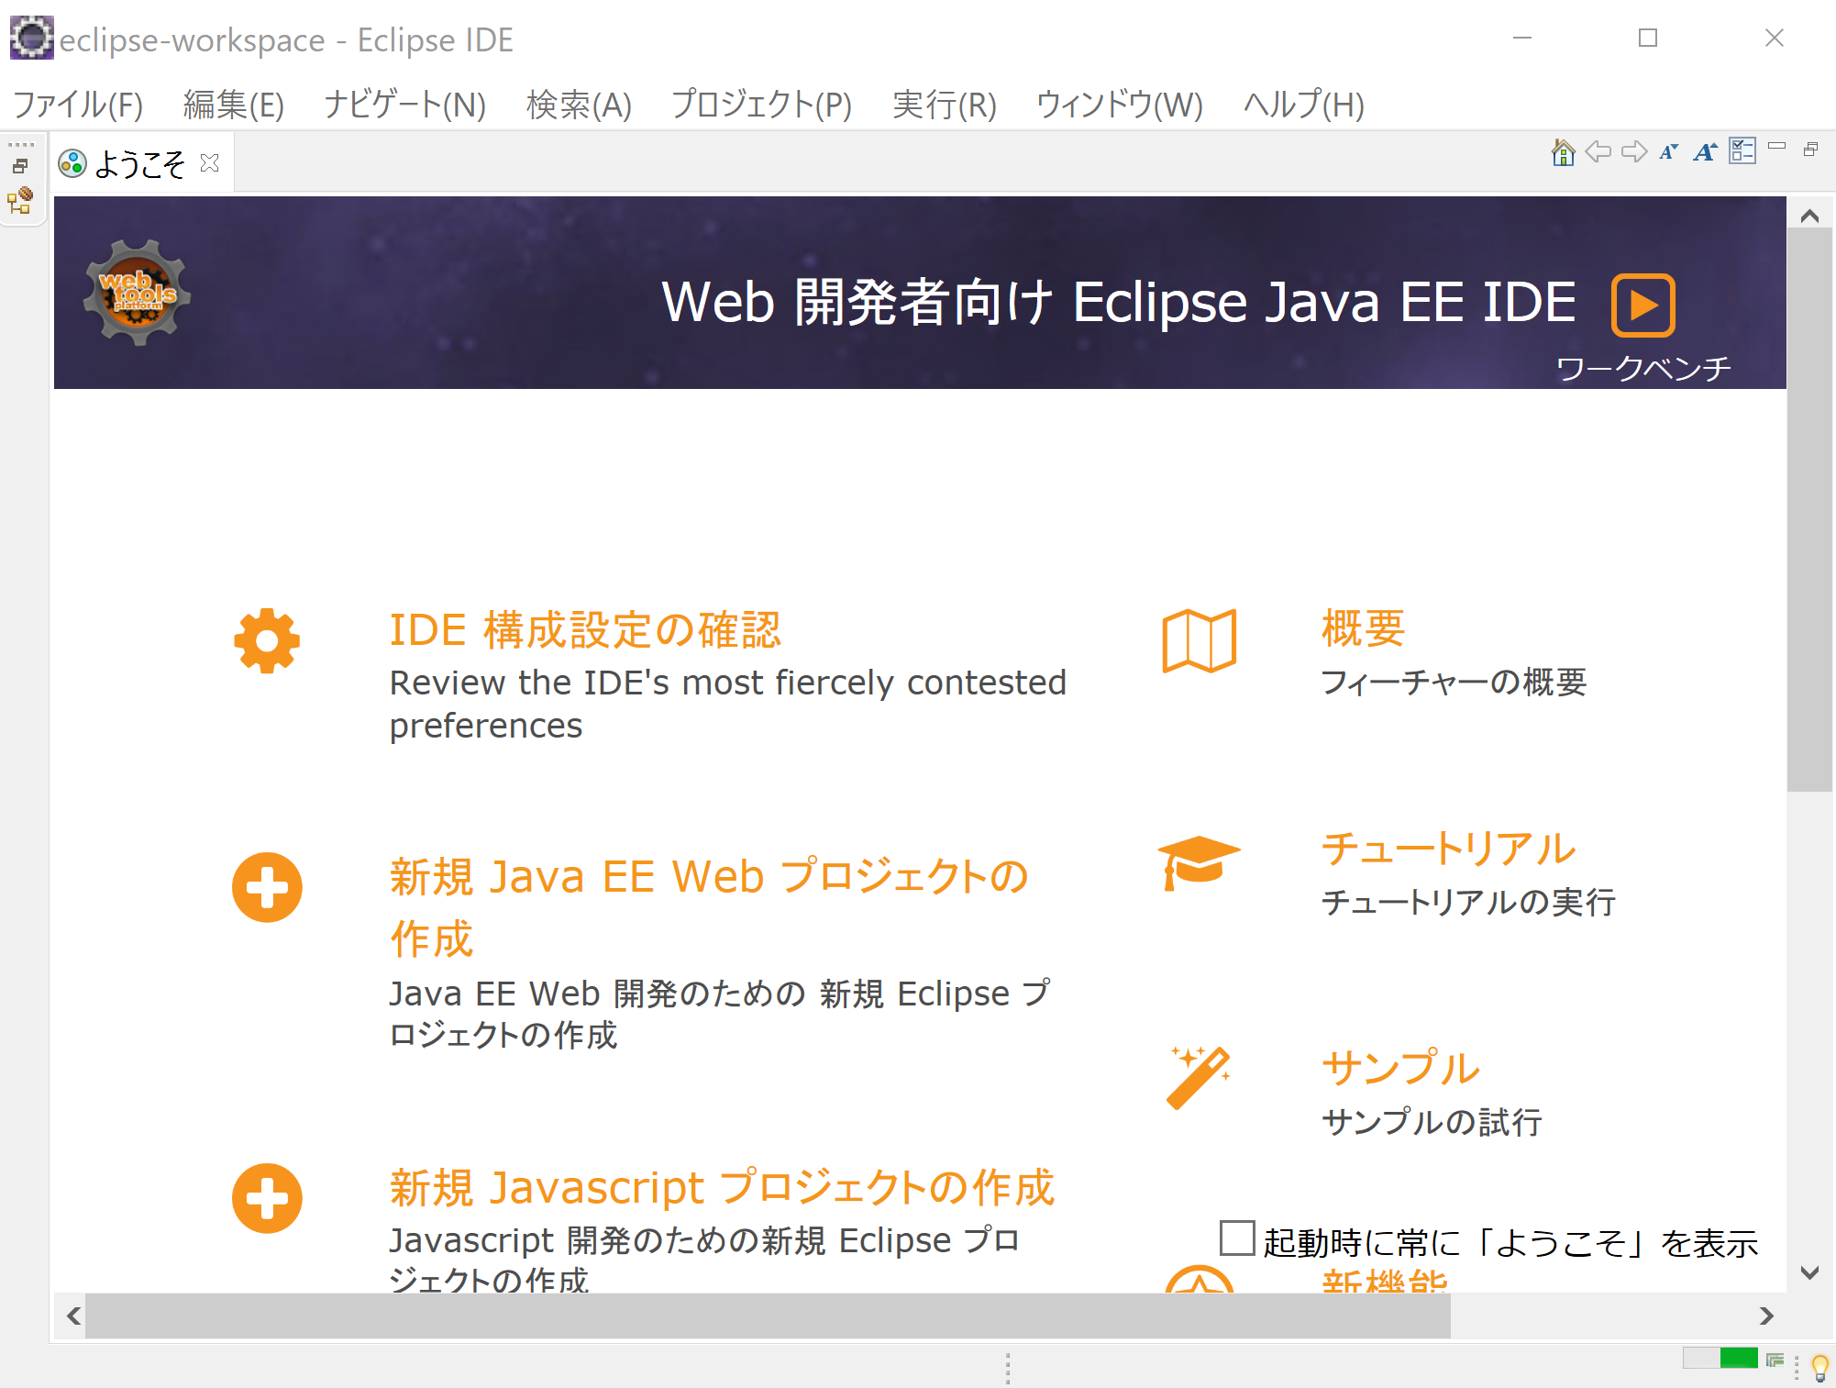Open the ファイル(F) menu
The height and width of the screenshot is (1388, 1836).
78,105
